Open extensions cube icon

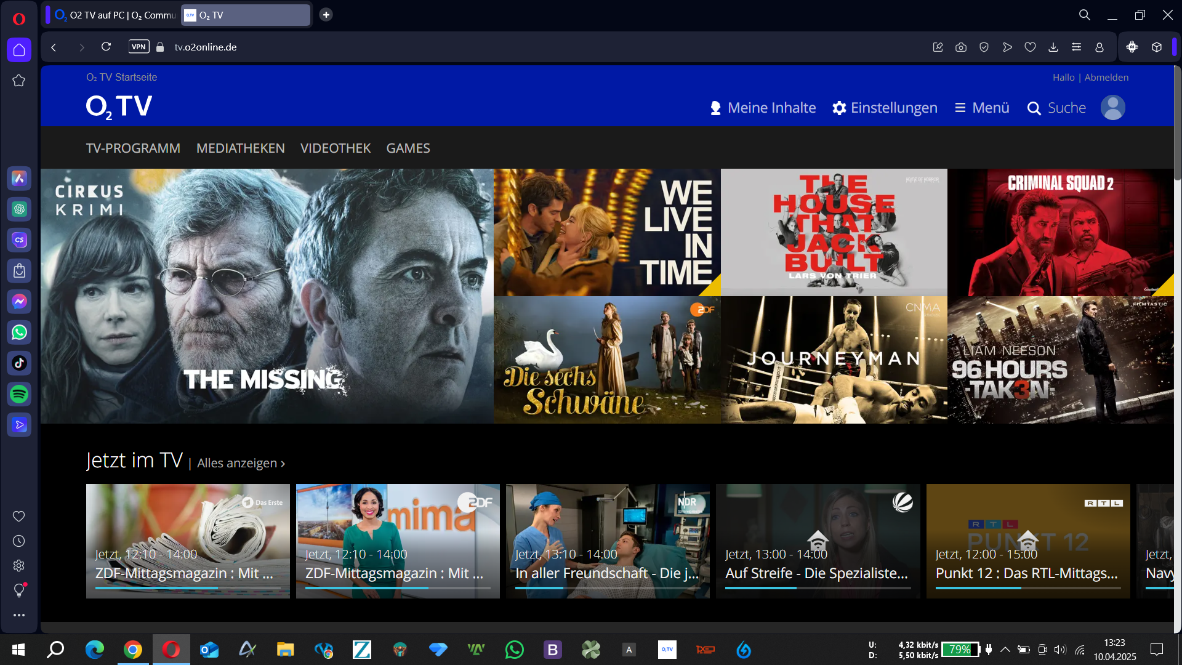click(1157, 47)
